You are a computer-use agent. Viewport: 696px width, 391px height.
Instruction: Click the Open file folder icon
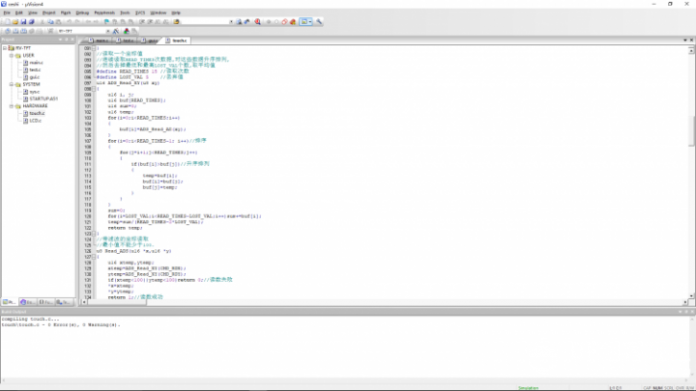point(15,21)
